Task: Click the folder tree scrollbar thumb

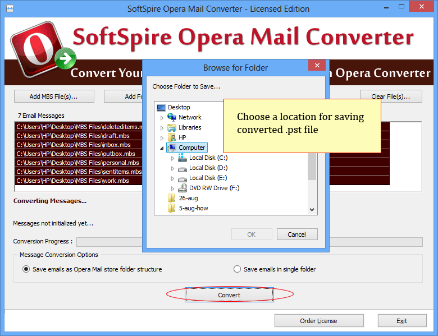Action: (312, 167)
